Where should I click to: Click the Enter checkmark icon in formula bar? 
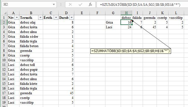coord(80,4)
